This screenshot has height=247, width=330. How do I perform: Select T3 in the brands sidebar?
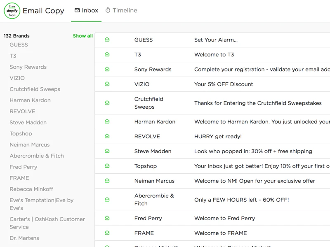tap(13, 56)
